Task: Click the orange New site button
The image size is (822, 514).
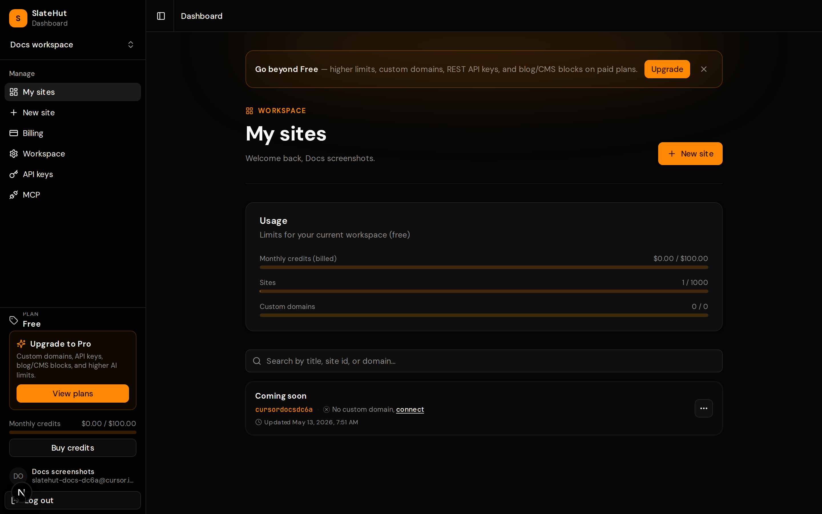Action: tap(690, 154)
